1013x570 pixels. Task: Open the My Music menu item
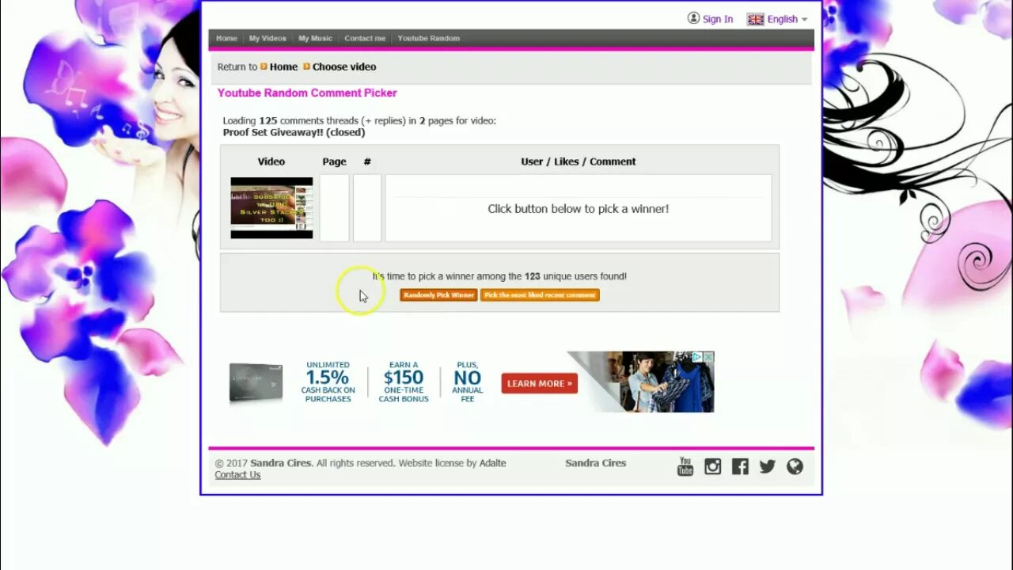coord(315,38)
